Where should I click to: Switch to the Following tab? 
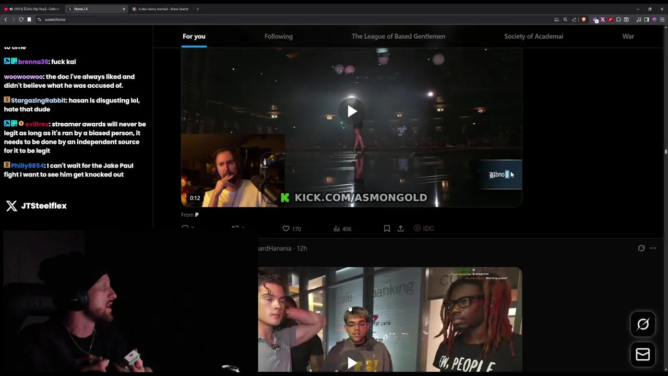click(x=279, y=36)
